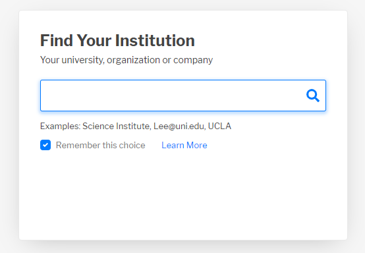Place cursor in the empty search box
Image resolution: width=365 pixels, height=253 pixels.
click(172, 96)
